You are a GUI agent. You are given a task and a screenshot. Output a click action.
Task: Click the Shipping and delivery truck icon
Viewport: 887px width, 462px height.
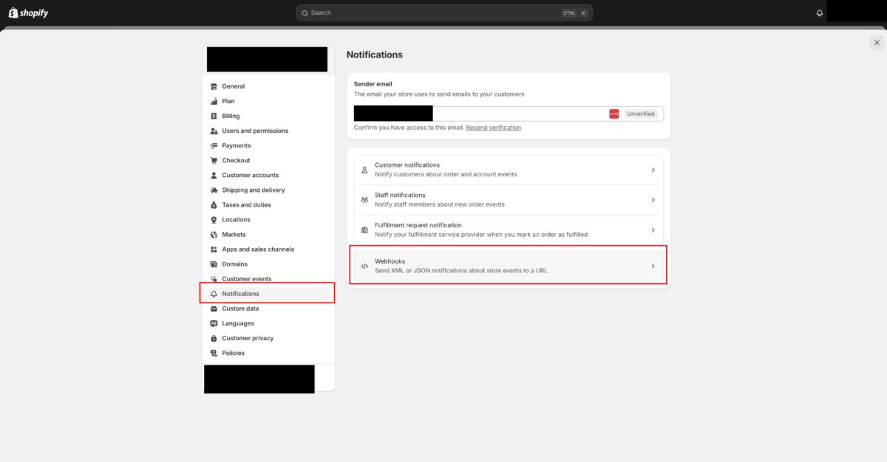214,190
